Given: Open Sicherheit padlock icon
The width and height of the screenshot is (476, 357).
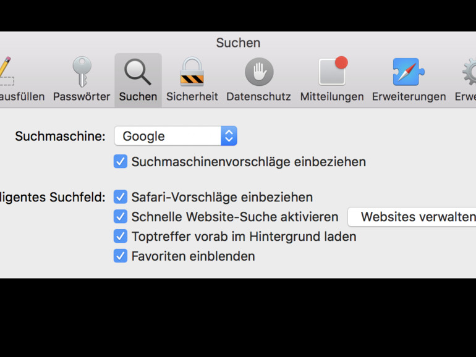Looking at the screenshot, I should coord(192,72).
